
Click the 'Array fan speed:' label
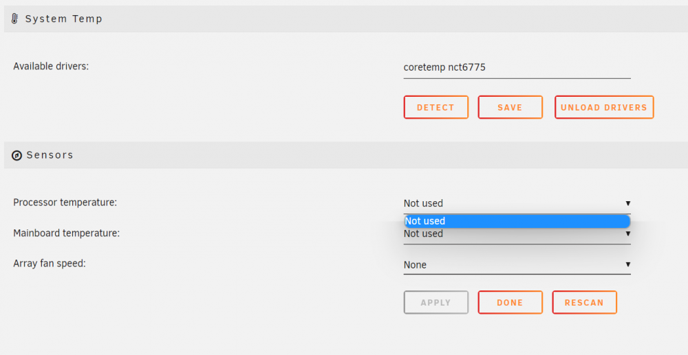click(x=49, y=264)
